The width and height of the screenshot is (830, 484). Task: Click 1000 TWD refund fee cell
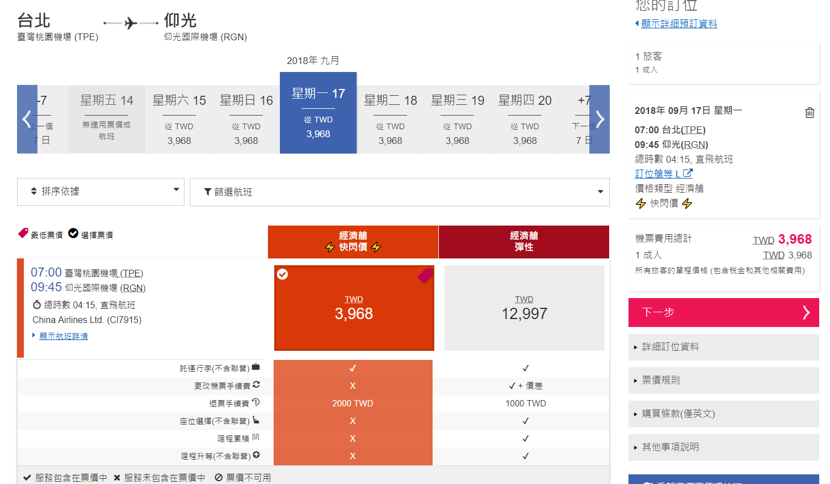coord(526,403)
